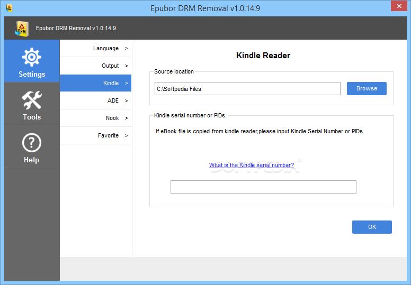Close the Epubor DRM Removal window
Screen dimensions: 411x285
(x=399, y=6)
